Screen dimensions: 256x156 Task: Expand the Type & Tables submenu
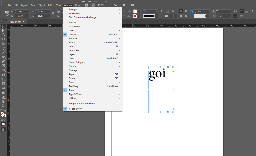[76, 94]
